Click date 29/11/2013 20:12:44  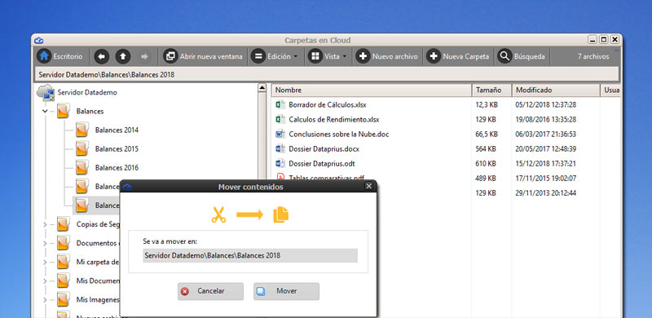(x=545, y=193)
